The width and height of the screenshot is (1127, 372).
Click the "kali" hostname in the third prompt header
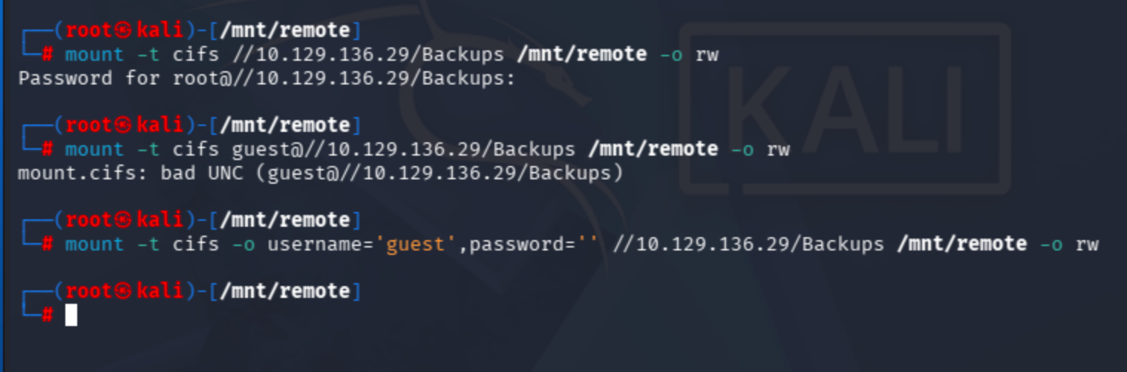pyautogui.click(x=160, y=220)
